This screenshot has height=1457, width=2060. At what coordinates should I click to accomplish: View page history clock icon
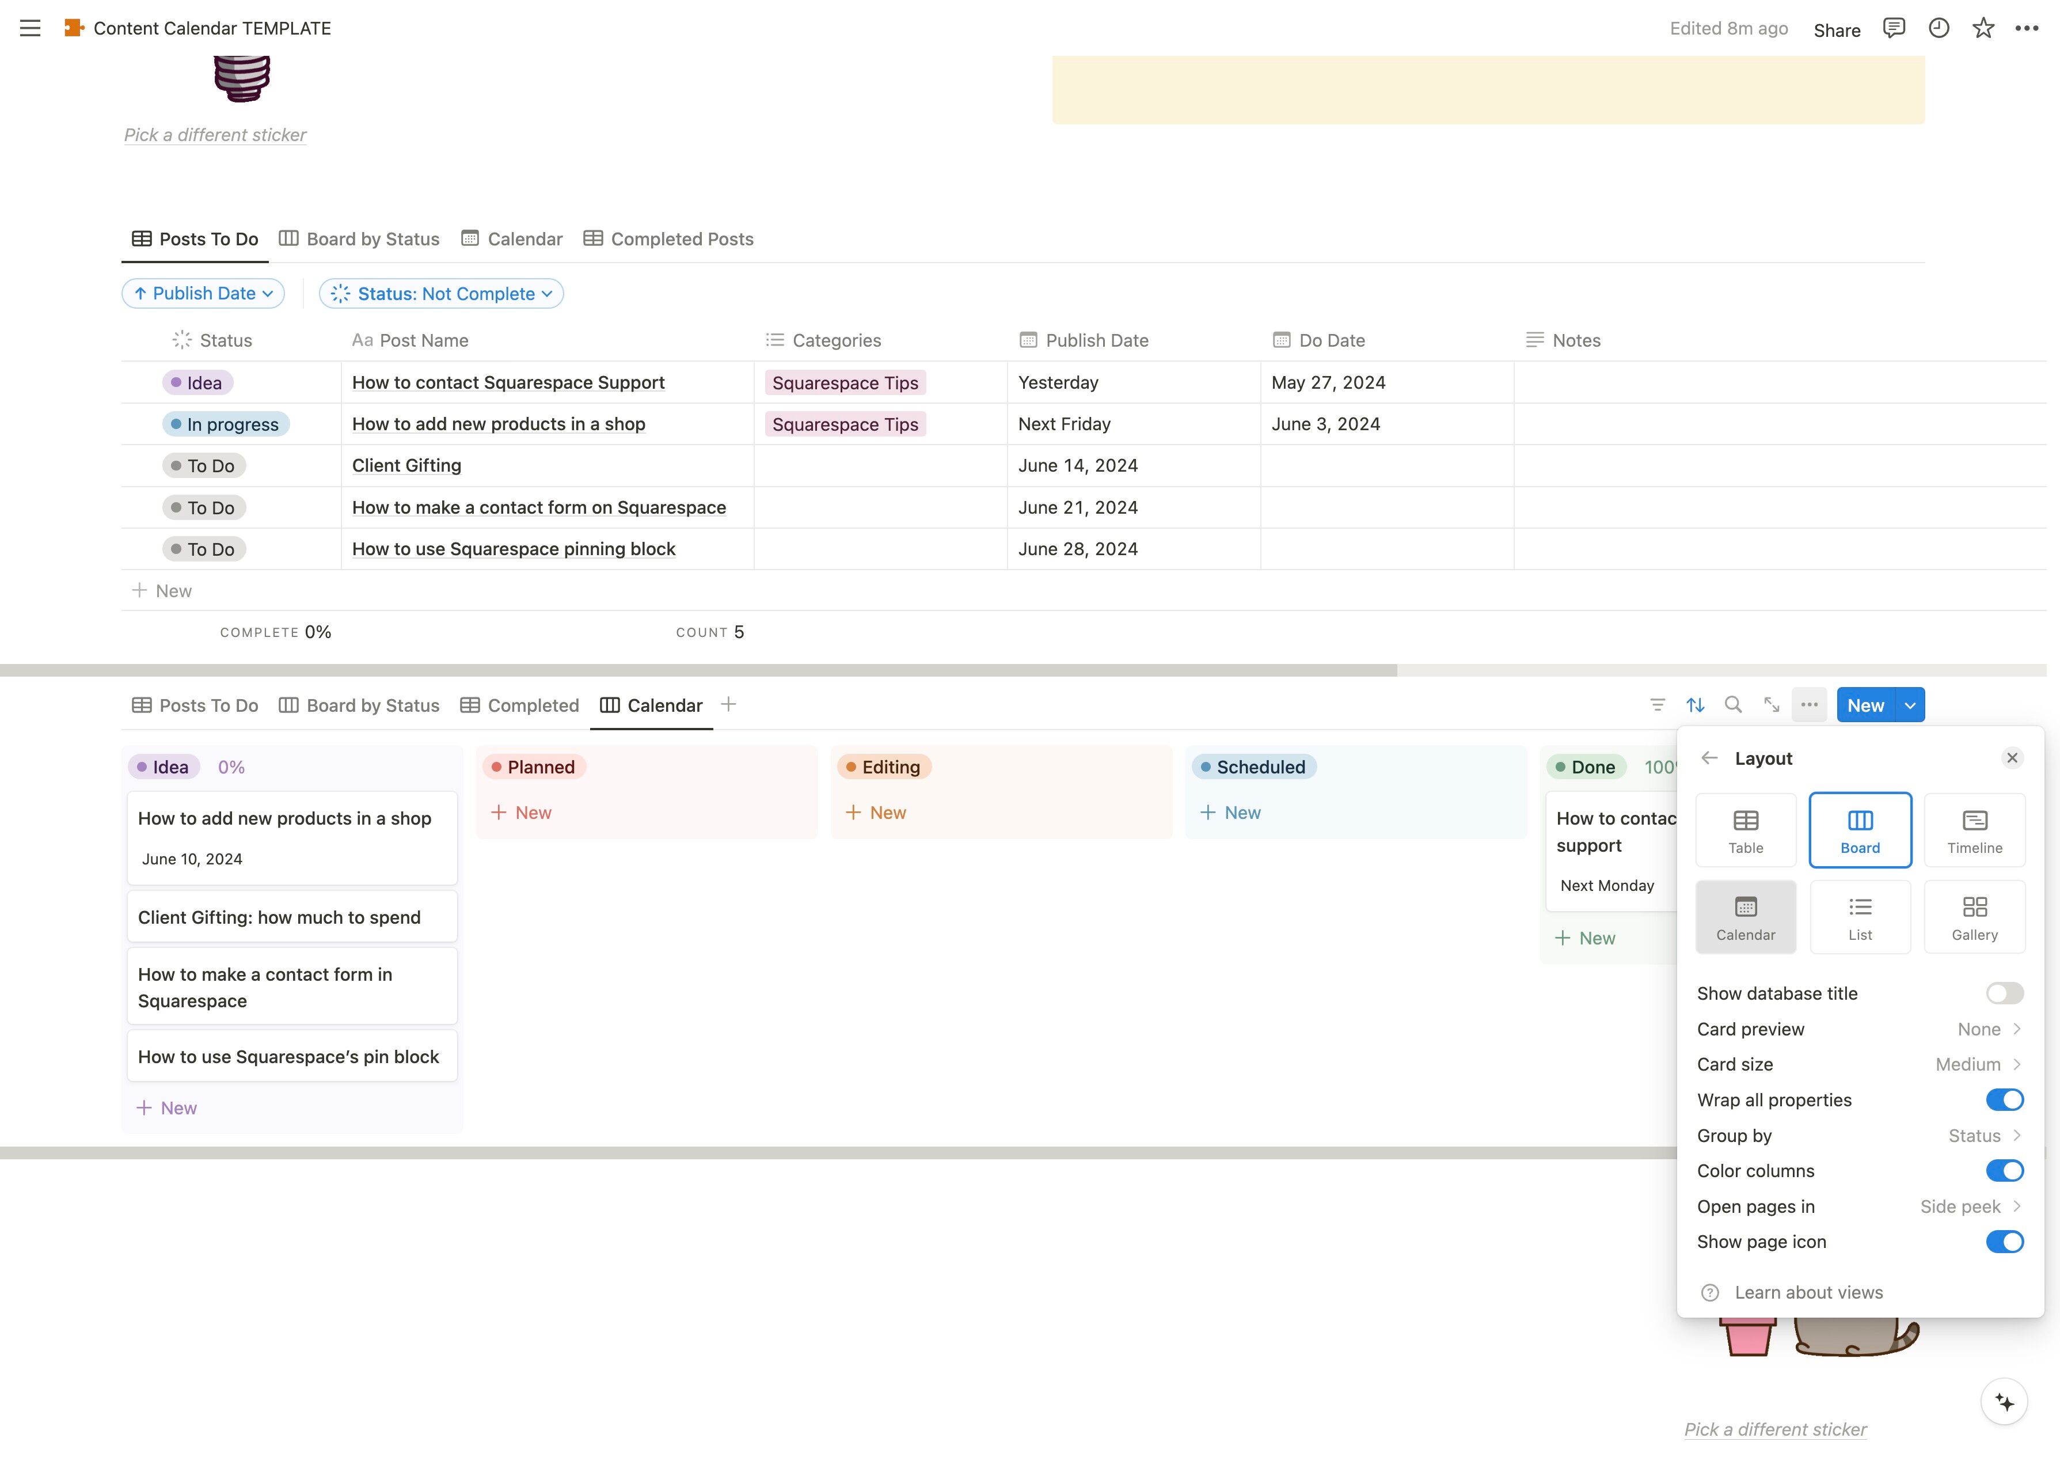point(1939,28)
